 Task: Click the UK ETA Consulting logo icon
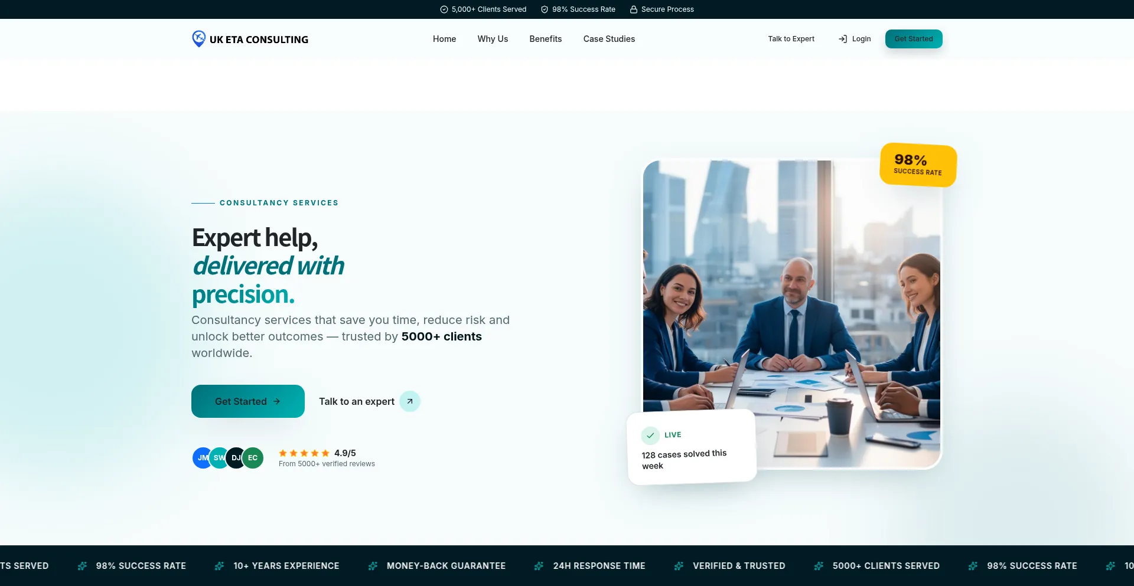coord(199,39)
